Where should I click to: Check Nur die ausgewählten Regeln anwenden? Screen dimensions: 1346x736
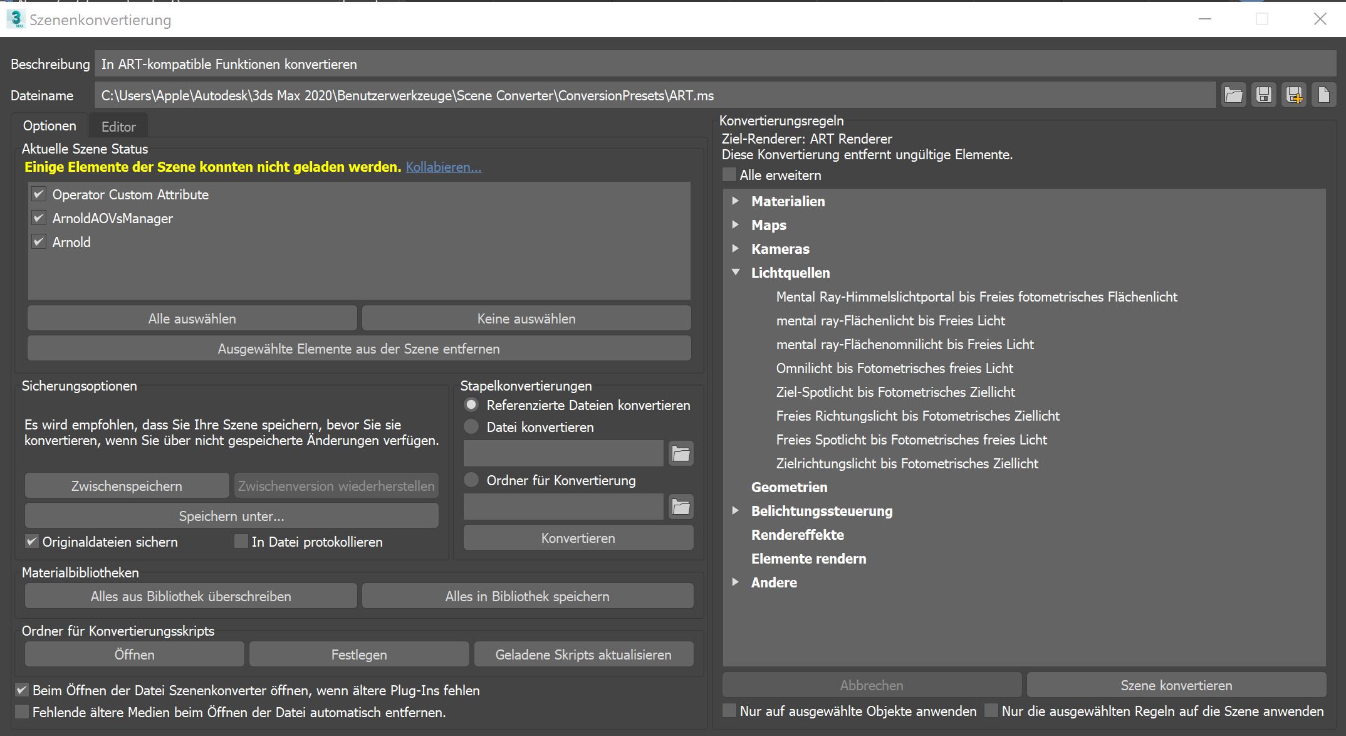point(991,711)
